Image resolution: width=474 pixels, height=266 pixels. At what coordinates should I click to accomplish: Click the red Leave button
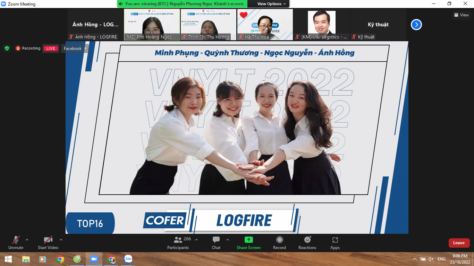tap(459, 243)
